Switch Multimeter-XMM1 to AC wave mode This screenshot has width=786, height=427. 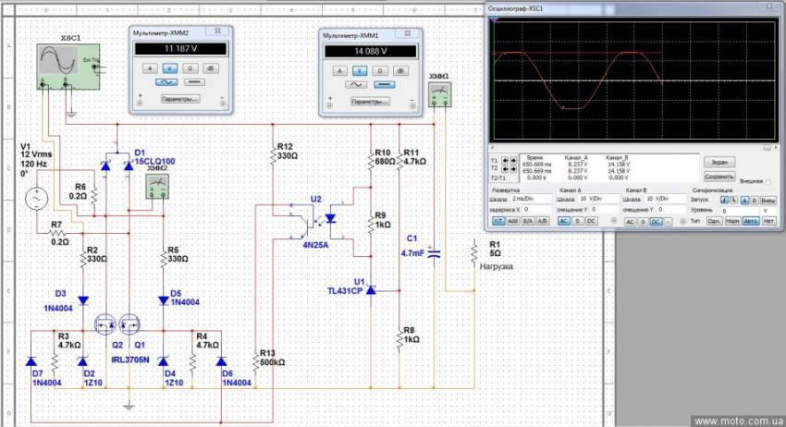(x=354, y=84)
